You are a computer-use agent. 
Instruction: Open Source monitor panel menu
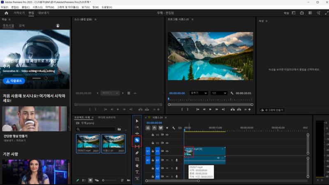click(95, 19)
